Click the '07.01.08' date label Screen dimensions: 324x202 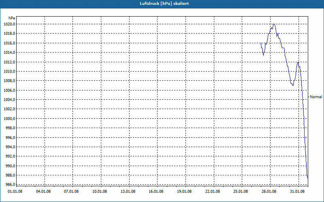tap(72, 191)
